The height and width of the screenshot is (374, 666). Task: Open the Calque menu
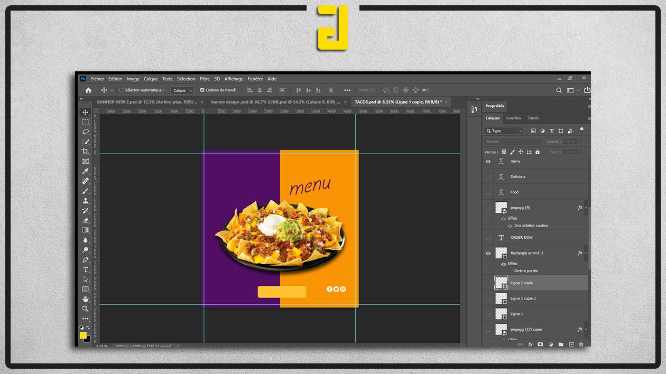(x=151, y=79)
